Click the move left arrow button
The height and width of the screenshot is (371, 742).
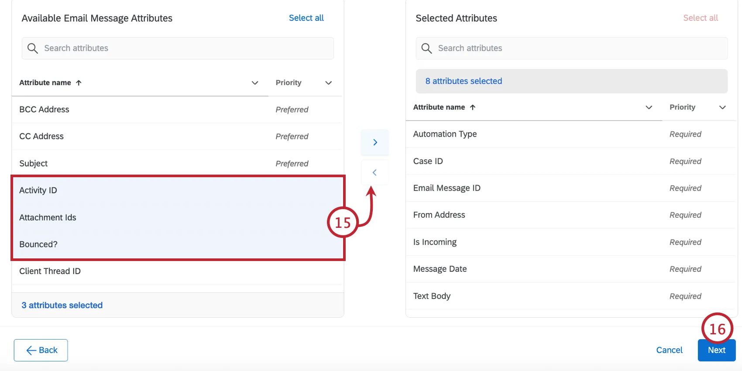coord(374,172)
